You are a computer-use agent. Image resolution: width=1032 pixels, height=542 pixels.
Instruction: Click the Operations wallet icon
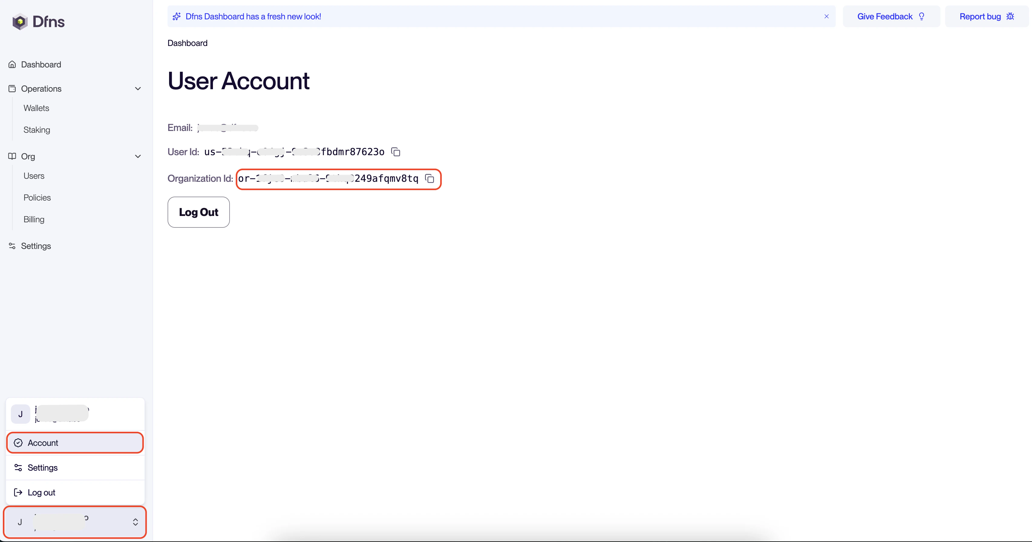coord(12,89)
